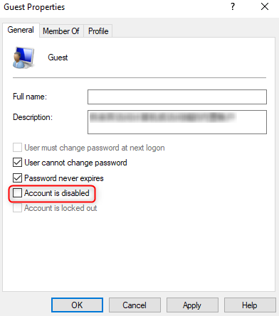Click the Guest account name label
279x316 pixels.
(x=58, y=58)
